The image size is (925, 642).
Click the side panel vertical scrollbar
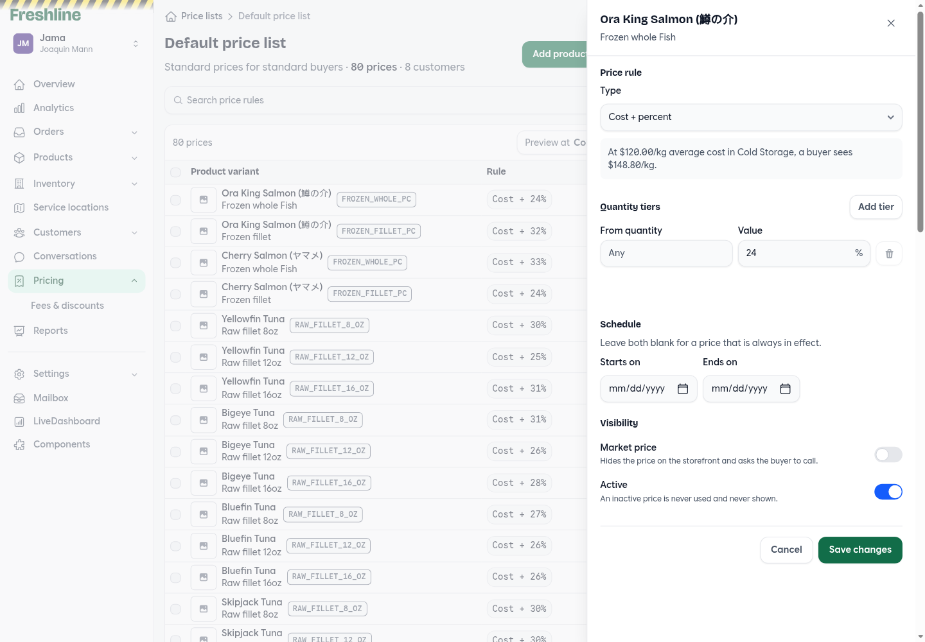920,122
